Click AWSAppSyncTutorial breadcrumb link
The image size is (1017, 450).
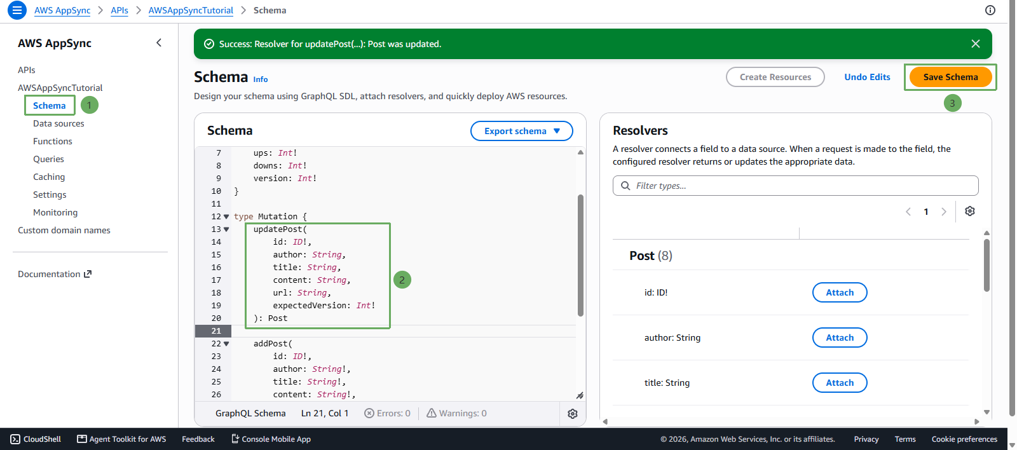point(191,10)
